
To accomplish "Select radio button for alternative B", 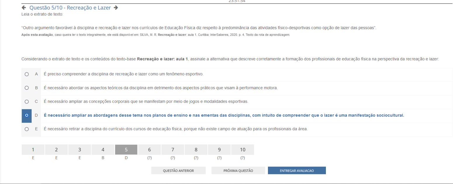I will click(x=27, y=88).
